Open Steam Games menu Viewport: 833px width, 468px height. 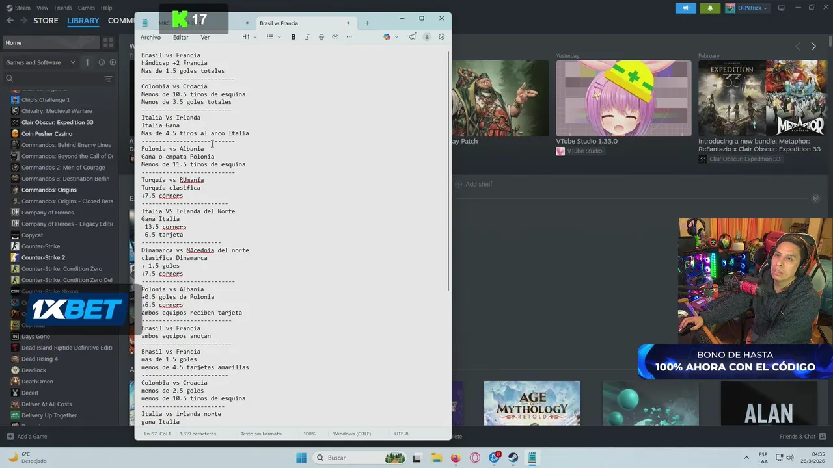tap(86, 8)
